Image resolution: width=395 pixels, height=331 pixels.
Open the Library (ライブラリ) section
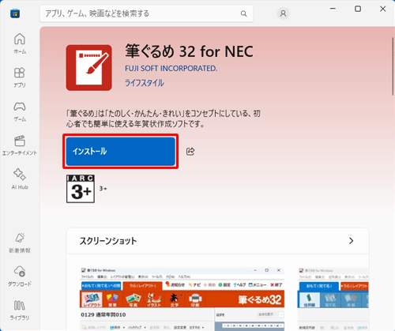(x=20, y=310)
